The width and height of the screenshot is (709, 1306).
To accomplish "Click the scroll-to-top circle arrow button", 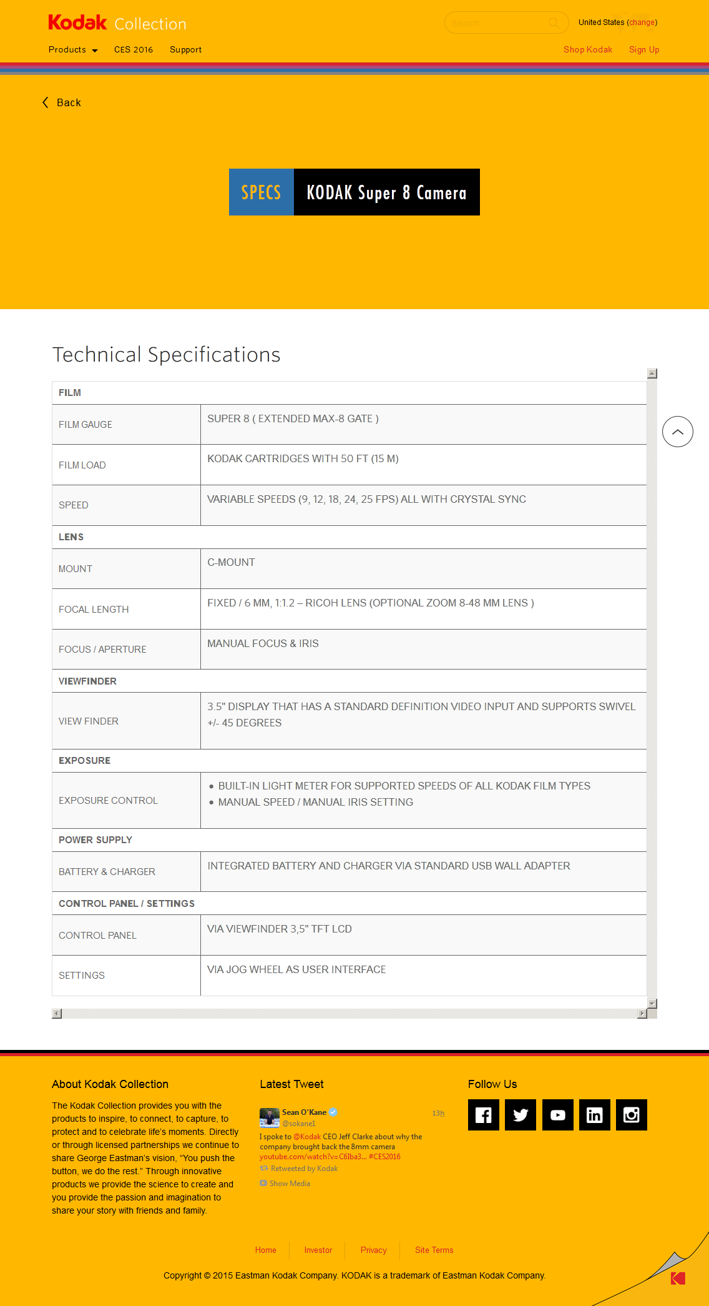I will click(678, 432).
